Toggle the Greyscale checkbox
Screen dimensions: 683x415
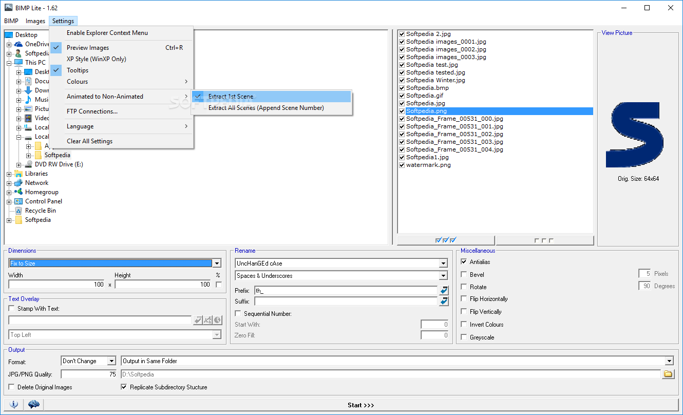[464, 337]
